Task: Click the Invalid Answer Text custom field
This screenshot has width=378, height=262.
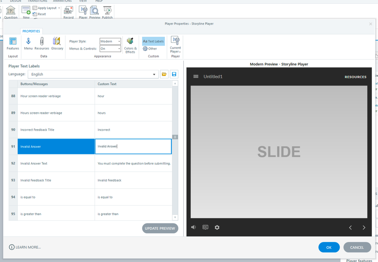Action: coord(133,164)
